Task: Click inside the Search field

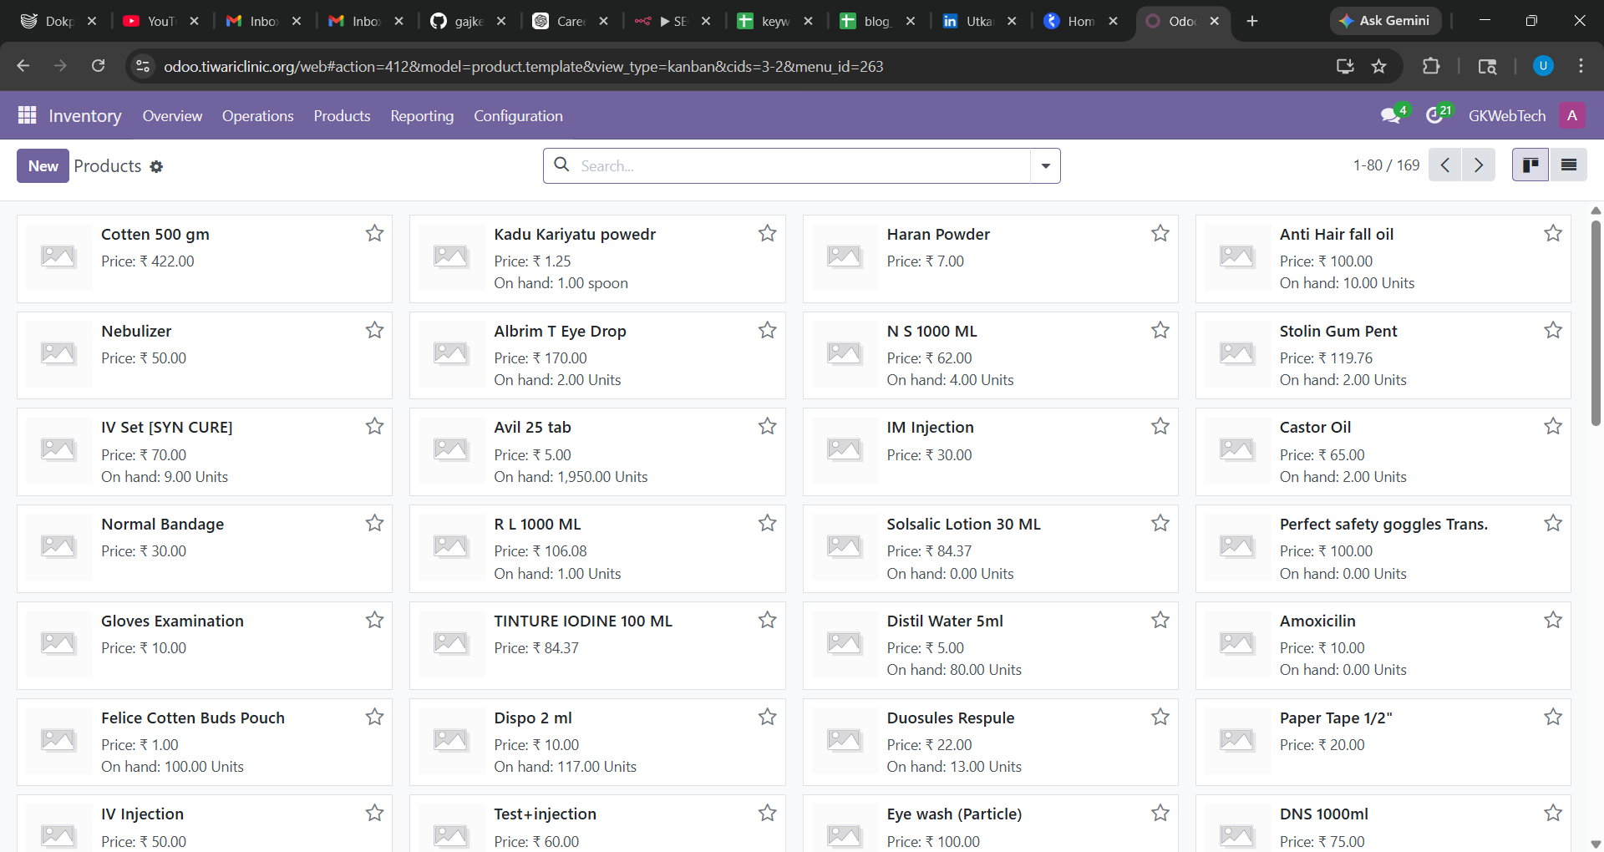Action: pos(794,165)
